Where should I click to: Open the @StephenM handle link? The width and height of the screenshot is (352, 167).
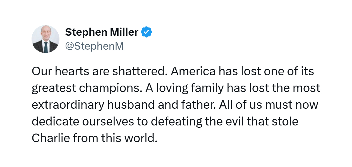(x=94, y=46)
